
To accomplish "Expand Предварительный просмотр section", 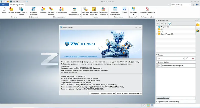I will coord(157,102).
